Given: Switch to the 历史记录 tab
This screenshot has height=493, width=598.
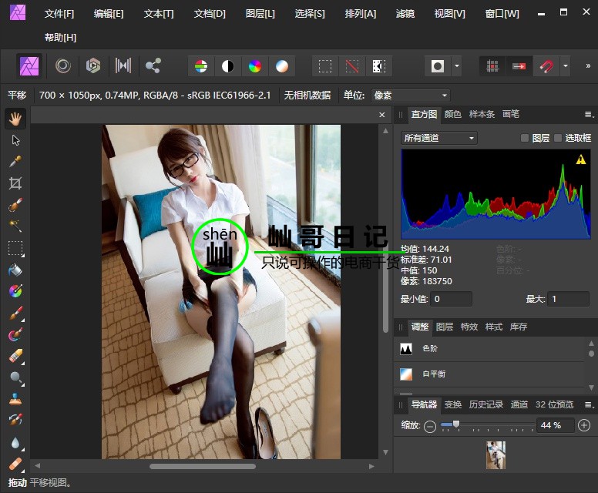Looking at the screenshot, I should click(485, 404).
